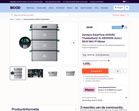Go to Zendure breadcrumb
This screenshot has height=111, width=139.
[18, 19]
